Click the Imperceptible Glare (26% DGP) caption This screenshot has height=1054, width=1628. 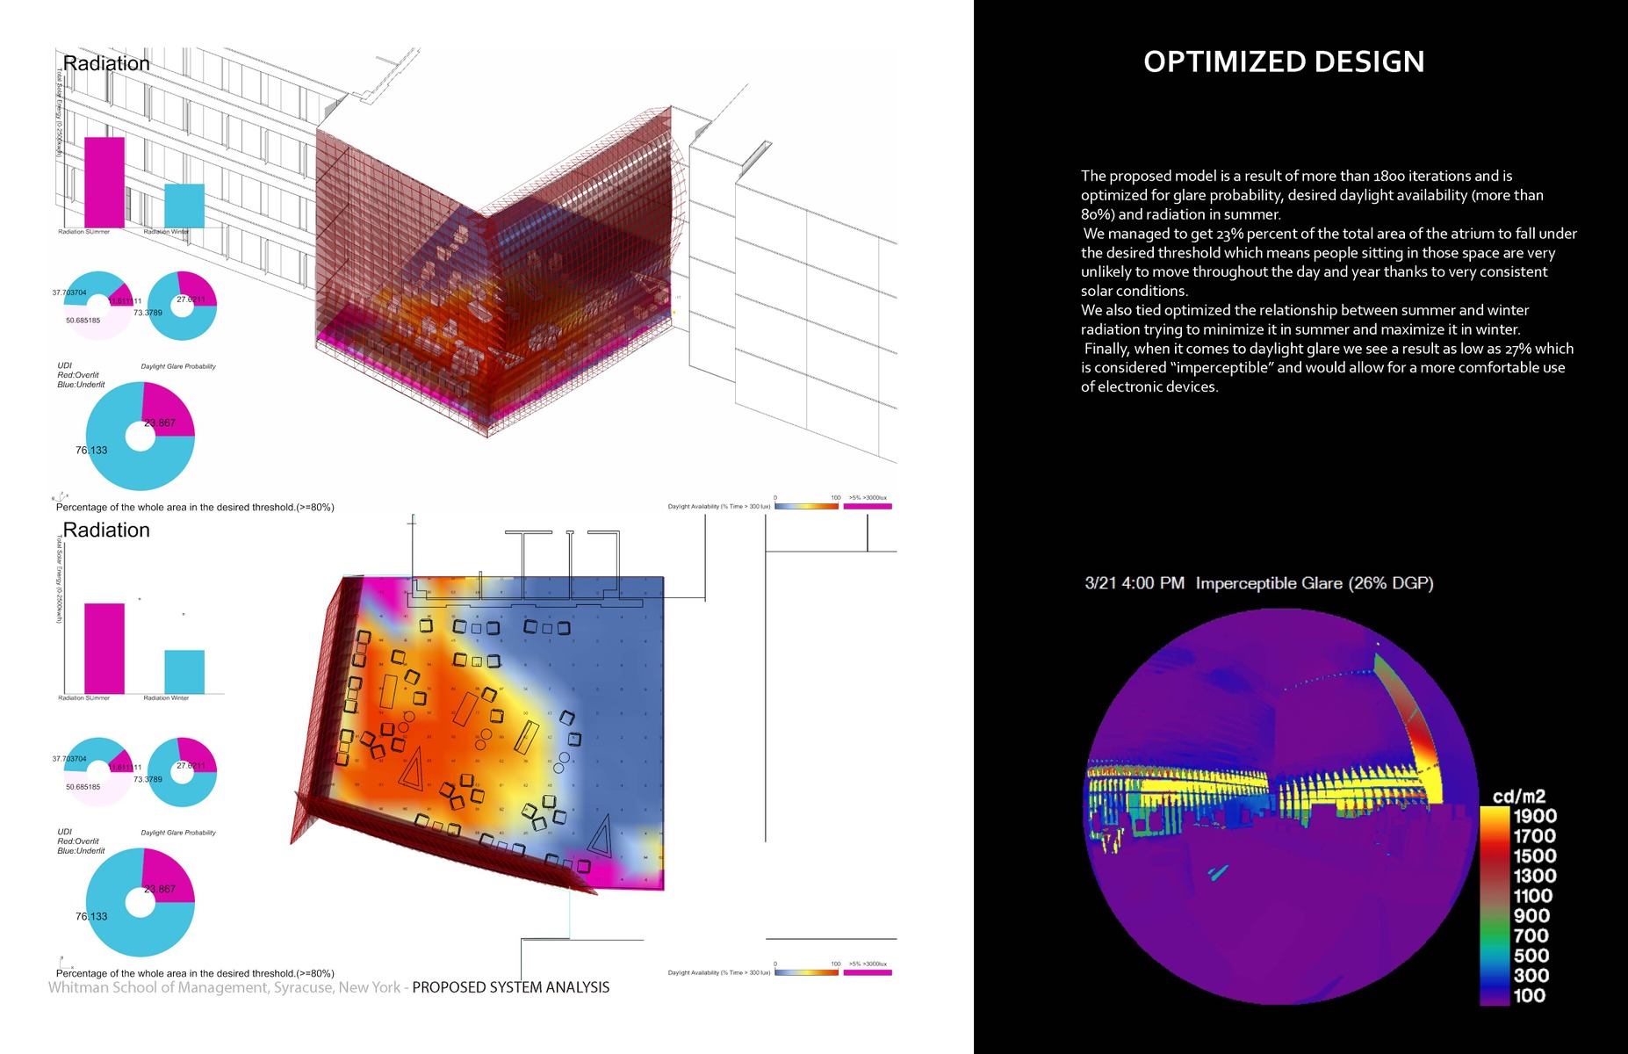tap(1314, 583)
